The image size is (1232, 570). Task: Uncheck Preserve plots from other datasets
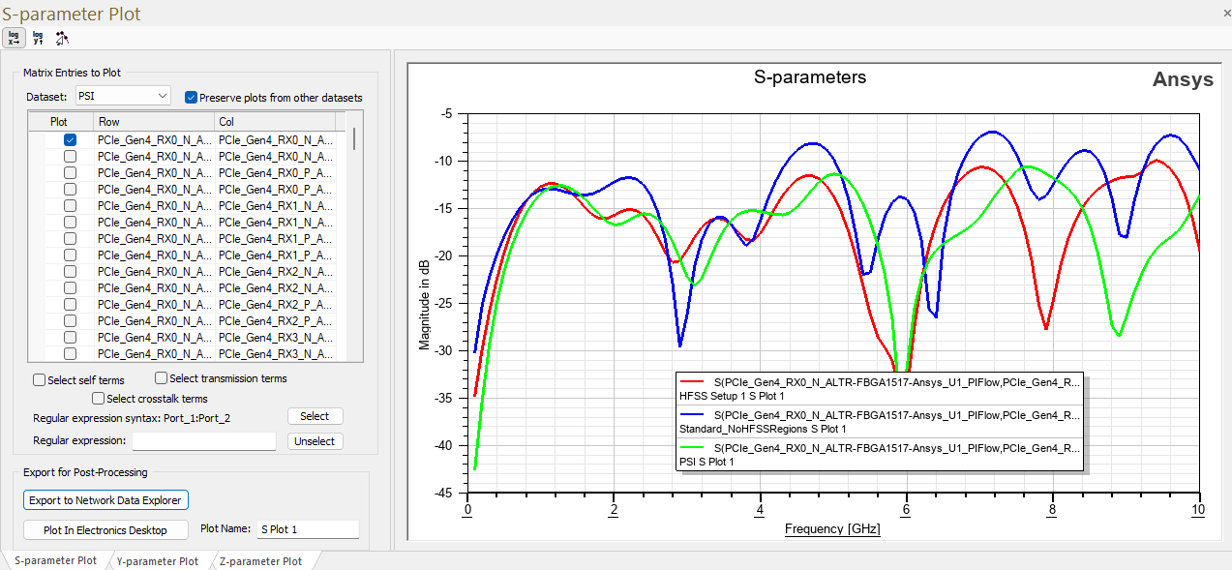pyautogui.click(x=191, y=98)
